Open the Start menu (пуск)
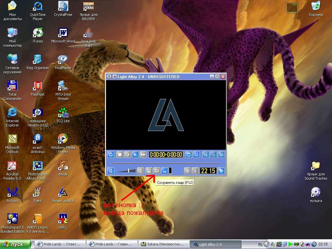Viewport: 332px width, 249px height. pyautogui.click(x=16, y=244)
